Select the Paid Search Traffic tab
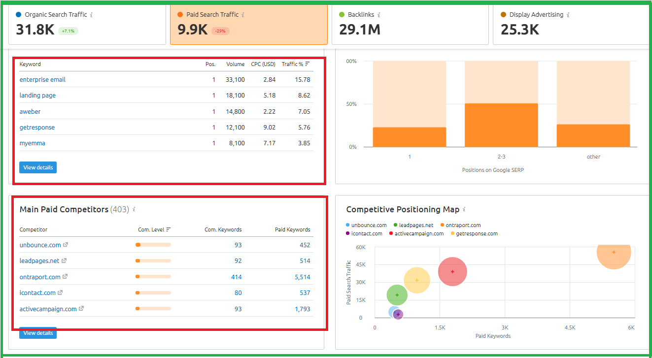Screen dimensions: 652x358 pyautogui.click(x=249, y=25)
